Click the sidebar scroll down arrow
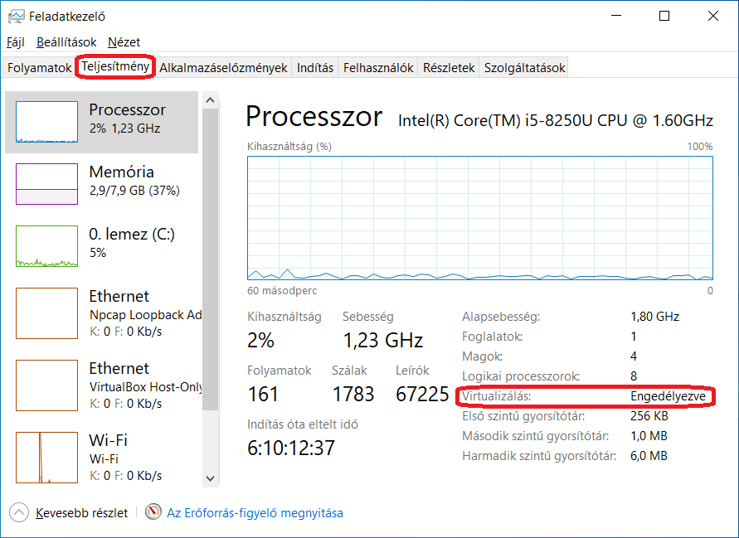Viewport: 739px width, 538px height. (x=210, y=478)
